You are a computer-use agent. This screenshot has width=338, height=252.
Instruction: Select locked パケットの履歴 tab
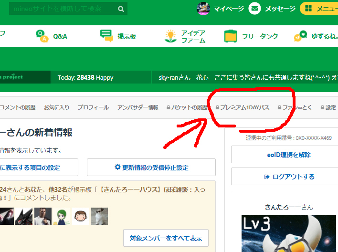tap(187, 107)
